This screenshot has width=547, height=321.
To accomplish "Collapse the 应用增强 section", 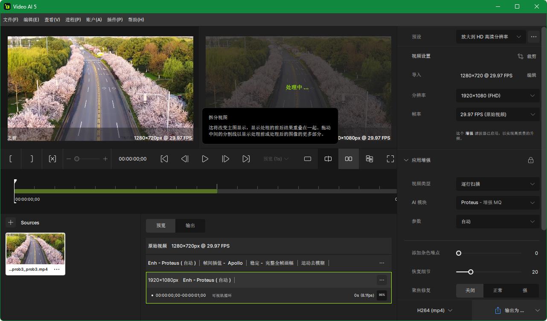I will pos(406,160).
